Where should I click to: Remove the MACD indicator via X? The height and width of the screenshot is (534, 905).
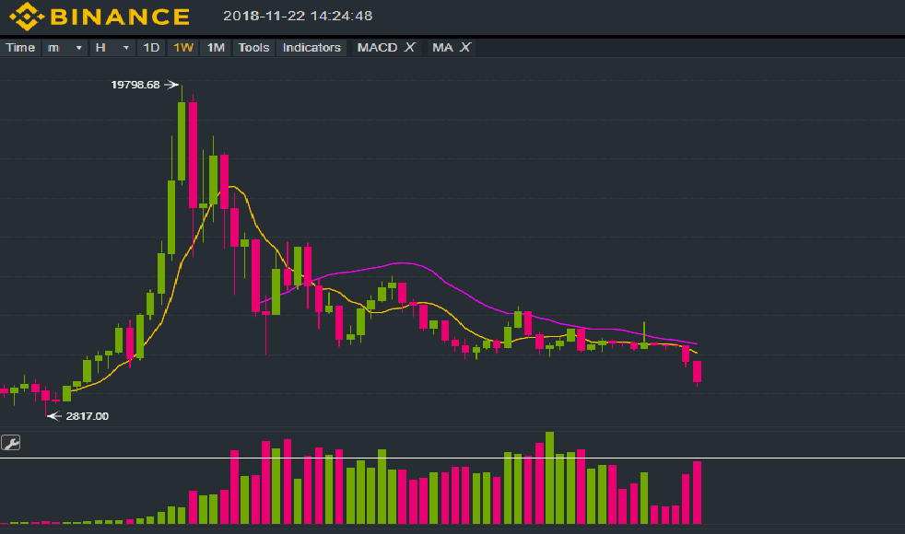[409, 47]
